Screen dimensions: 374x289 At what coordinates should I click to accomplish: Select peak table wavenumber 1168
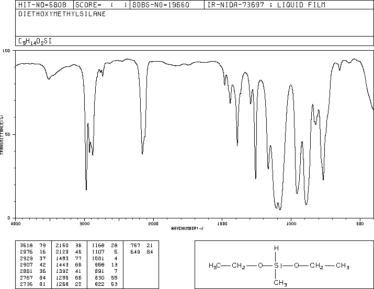(98, 245)
